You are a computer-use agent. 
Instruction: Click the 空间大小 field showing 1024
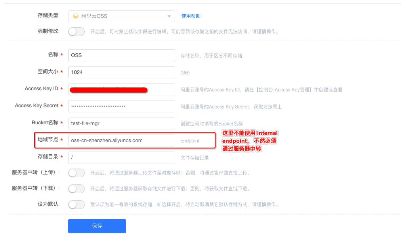click(x=122, y=72)
